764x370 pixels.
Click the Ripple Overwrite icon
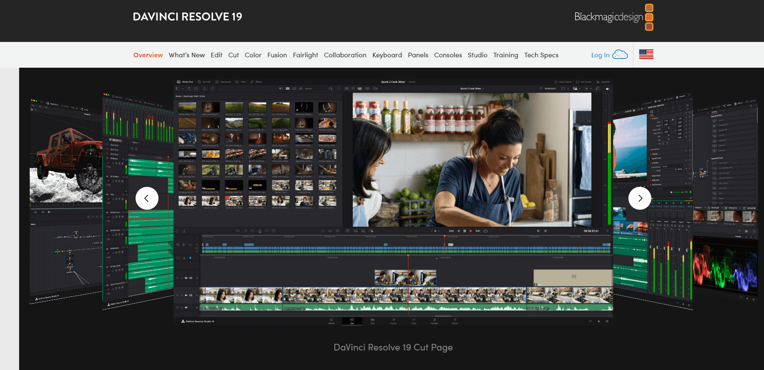pyautogui.click(x=252, y=231)
